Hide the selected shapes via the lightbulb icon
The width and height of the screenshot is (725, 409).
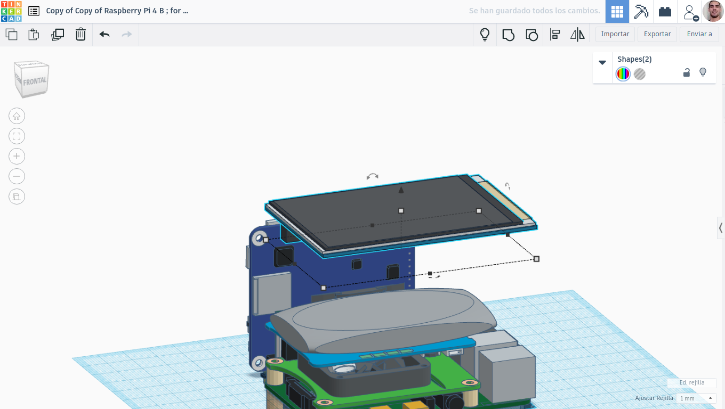[703, 72]
